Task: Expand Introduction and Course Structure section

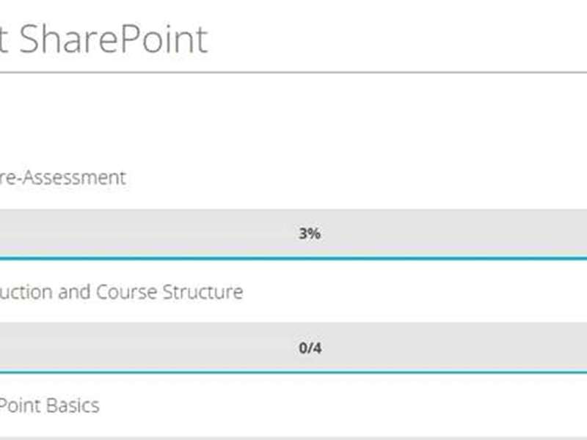Action: click(121, 292)
